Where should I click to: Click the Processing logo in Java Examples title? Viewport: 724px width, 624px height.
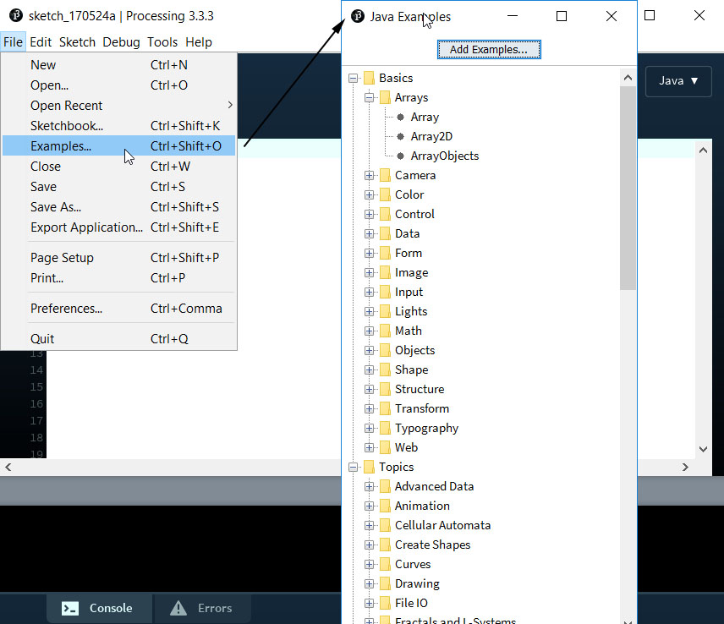pyautogui.click(x=358, y=16)
